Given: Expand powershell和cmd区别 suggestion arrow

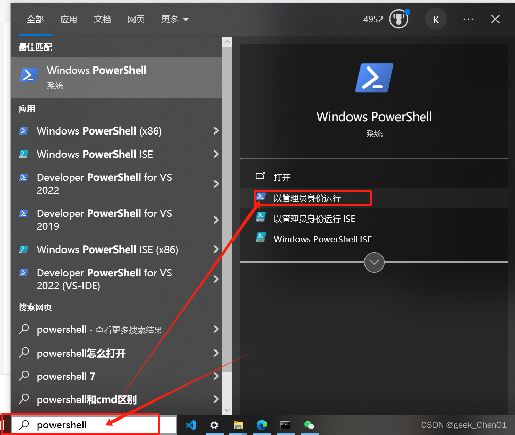Looking at the screenshot, I should tap(216, 399).
